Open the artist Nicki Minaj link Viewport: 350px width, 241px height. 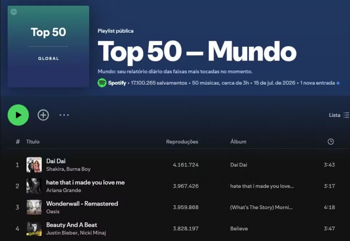[x=93, y=233]
